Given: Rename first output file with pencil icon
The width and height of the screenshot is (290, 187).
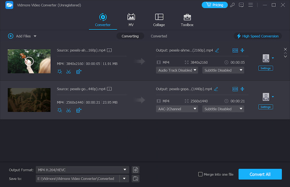Looking at the screenshot, I should [217, 50].
